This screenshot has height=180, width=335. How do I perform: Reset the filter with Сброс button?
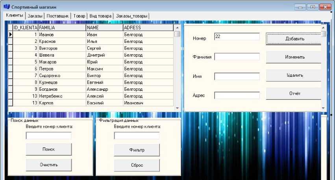(137, 165)
